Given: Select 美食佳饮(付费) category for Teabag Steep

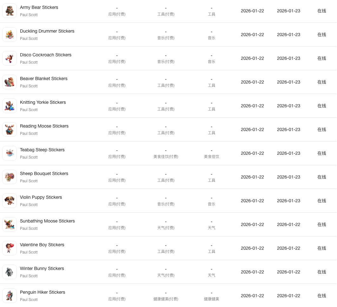Looking at the screenshot, I should coord(166,157).
